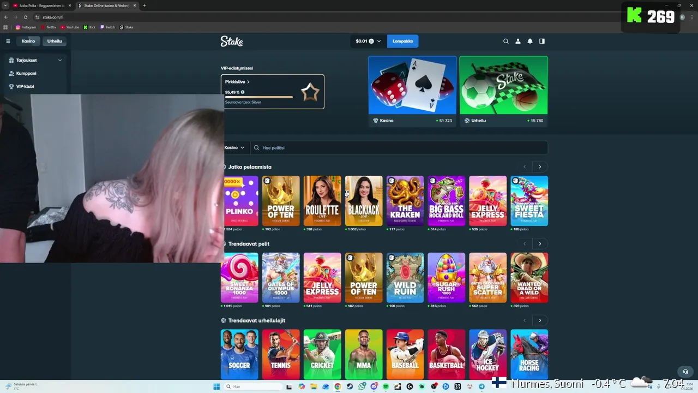Click the Hae pelisi search field
This screenshot has height=393, width=698.
(x=399, y=147)
